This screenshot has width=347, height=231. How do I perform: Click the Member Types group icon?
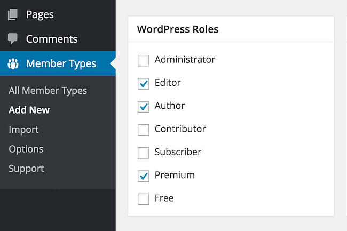pyautogui.click(x=13, y=64)
